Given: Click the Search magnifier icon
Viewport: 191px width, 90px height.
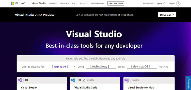Looking at the screenshot, I should coord(164,3).
